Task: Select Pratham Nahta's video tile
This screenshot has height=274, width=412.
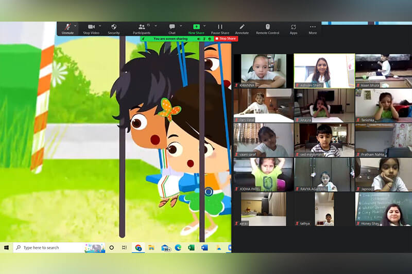Action: click(x=384, y=140)
